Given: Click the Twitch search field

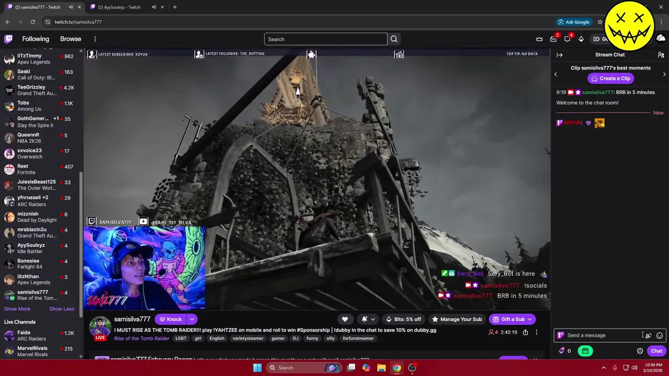Looking at the screenshot, I should (x=326, y=39).
